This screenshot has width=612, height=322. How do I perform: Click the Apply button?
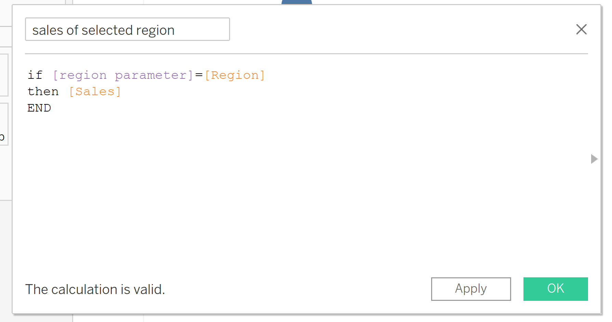coord(471,289)
